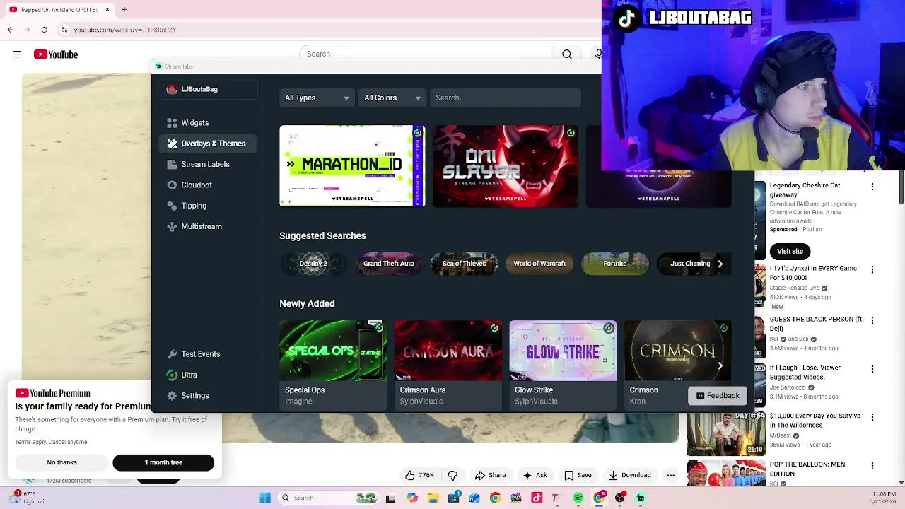Click the Share button under video
The image size is (905, 509).
(490, 475)
